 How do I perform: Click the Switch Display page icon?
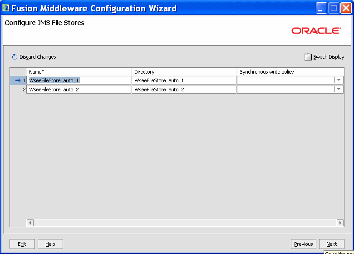(x=308, y=57)
